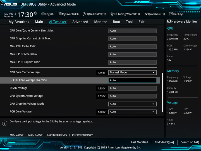
Task: Show Hot Keys help
Action: coord(178,14)
